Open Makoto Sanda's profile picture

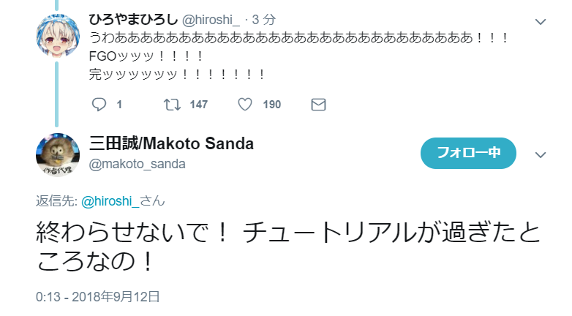coord(57,155)
